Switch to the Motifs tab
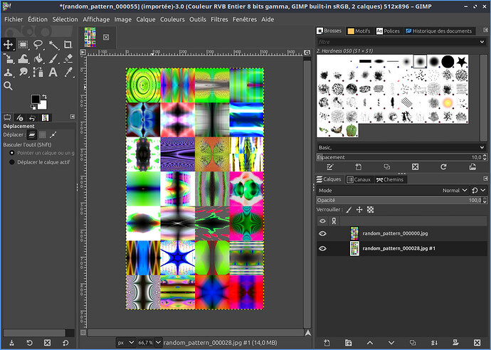The width and height of the screenshot is (491, 350). [359, 31]
